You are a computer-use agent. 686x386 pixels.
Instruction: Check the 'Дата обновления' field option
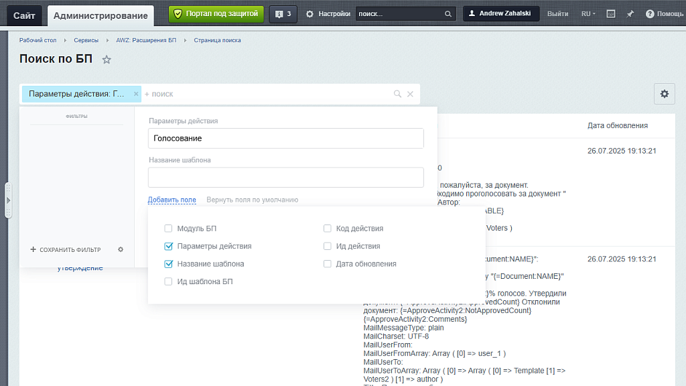[x=328, y=264]
